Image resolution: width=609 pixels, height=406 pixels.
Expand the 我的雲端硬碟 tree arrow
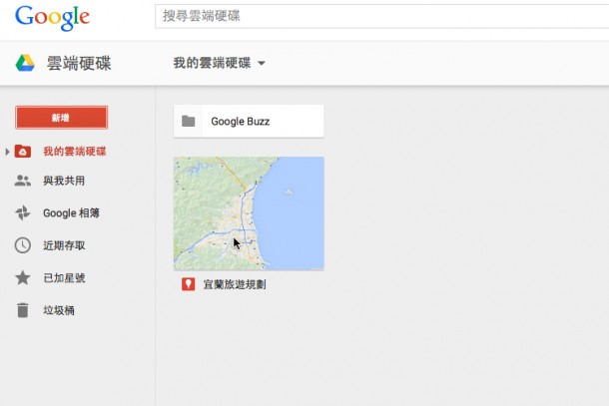7,152
